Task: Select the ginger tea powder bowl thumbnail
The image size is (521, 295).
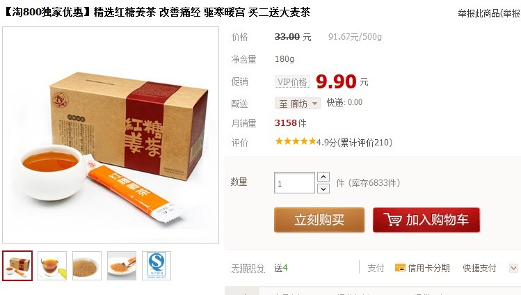Action: [87, 266]
